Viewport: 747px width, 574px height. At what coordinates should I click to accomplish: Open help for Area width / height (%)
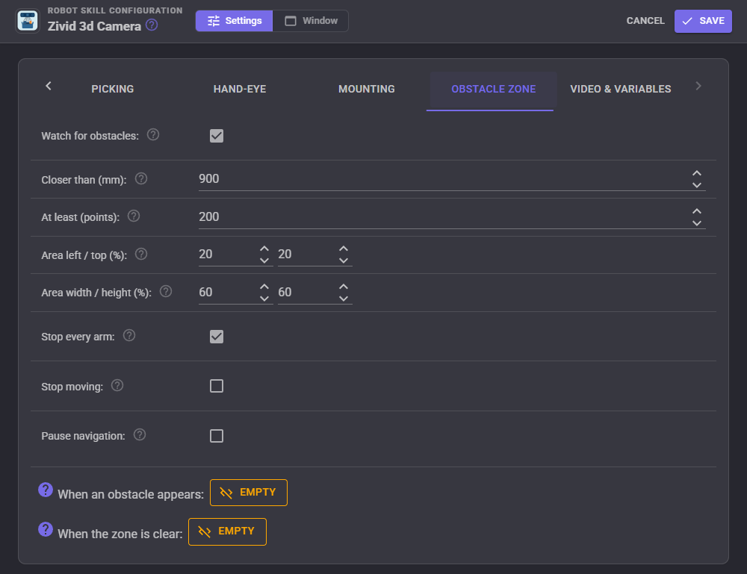(166, 291)
